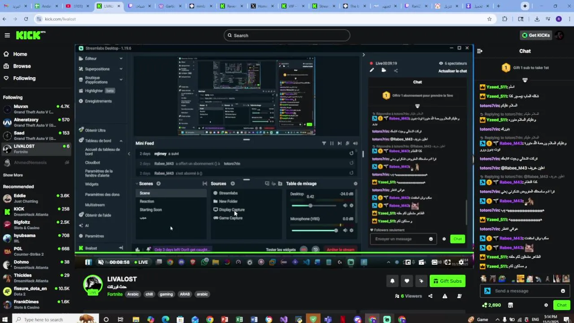Collapse Streamlabs left navigation chevron

[x=129, y=154]
